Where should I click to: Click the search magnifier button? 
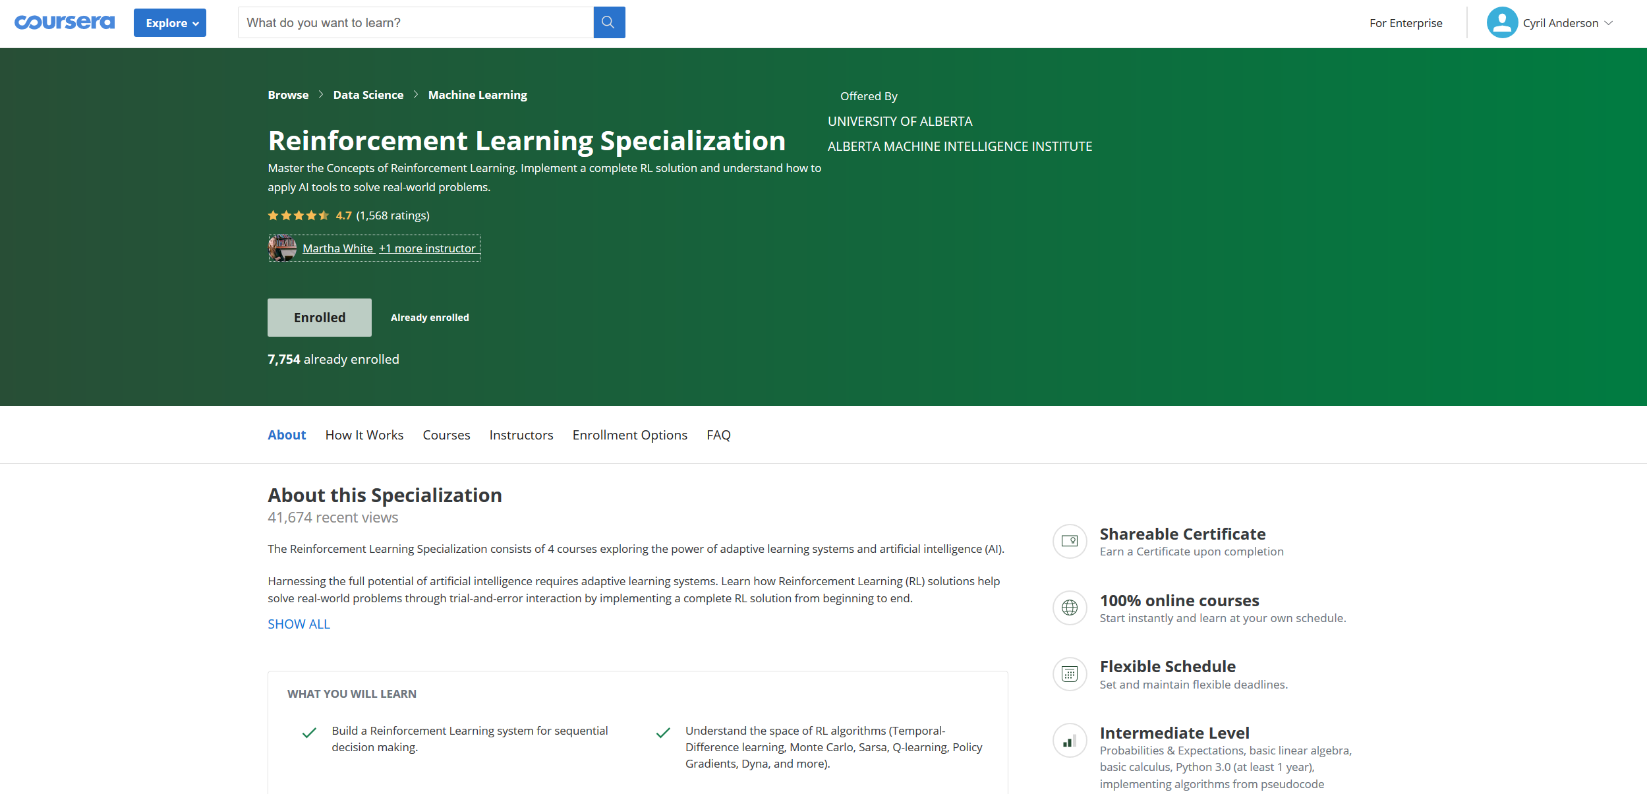pyautogui.click(x=609, y=22)
